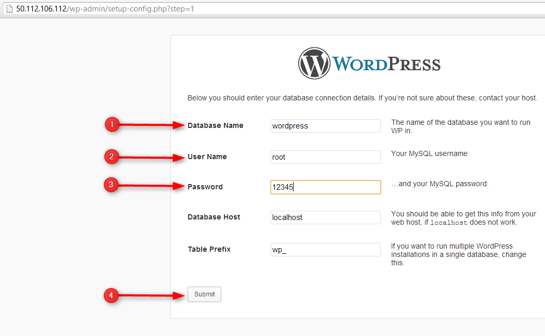Click the WordPress logo
The width and height of the screenshot is (545, 336).
tap(369, 63)
